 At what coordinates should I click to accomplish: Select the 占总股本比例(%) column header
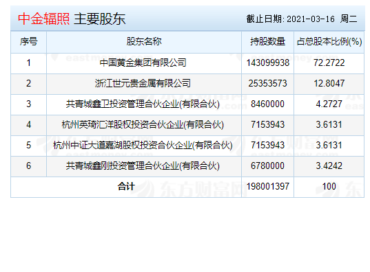click(329, 42)
